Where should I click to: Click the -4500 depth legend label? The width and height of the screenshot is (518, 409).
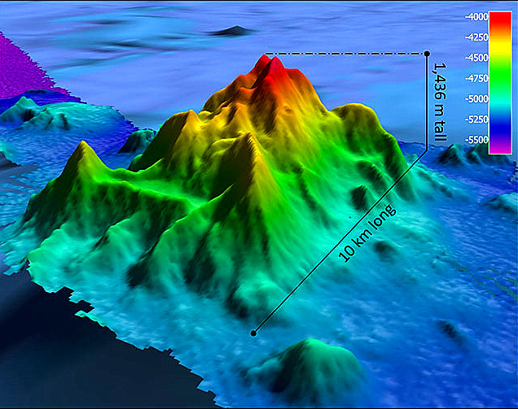coord(472,58)
